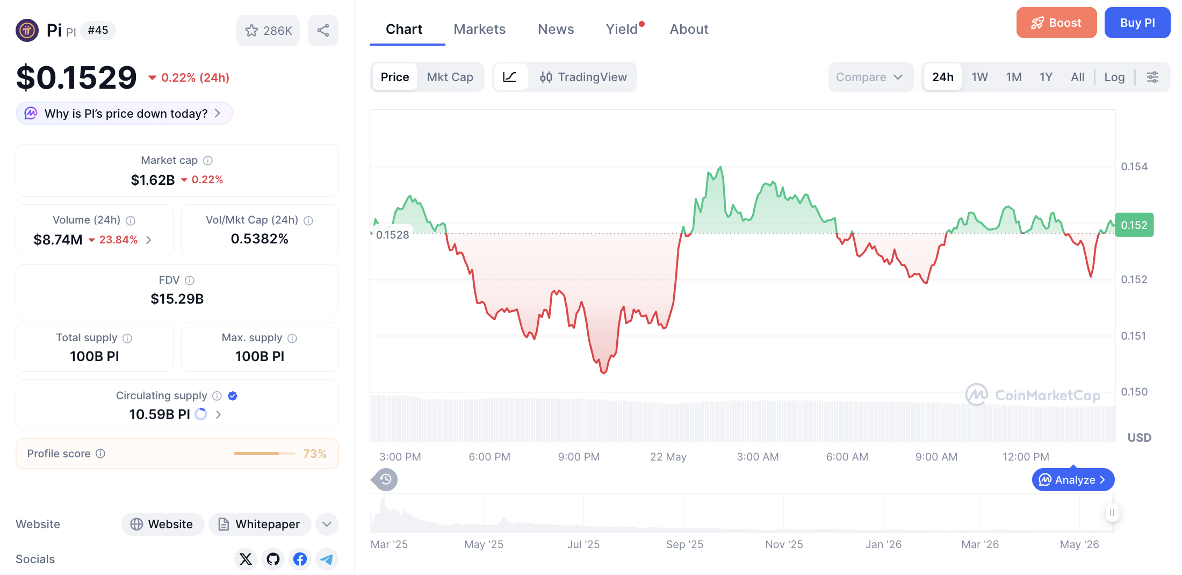Click the Max. supply info icon
Screen dimensions: 1182x575
(x=292, y=338)
